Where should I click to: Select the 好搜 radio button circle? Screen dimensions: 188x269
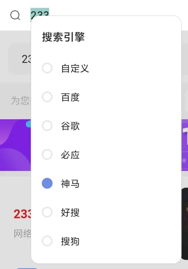[x=47, y=212]
